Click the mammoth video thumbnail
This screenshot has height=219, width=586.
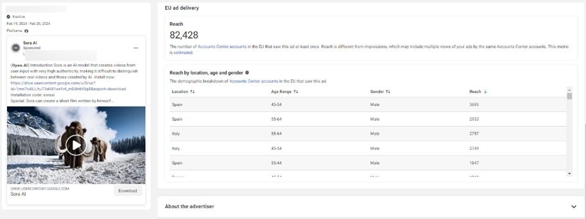[76, 145]
